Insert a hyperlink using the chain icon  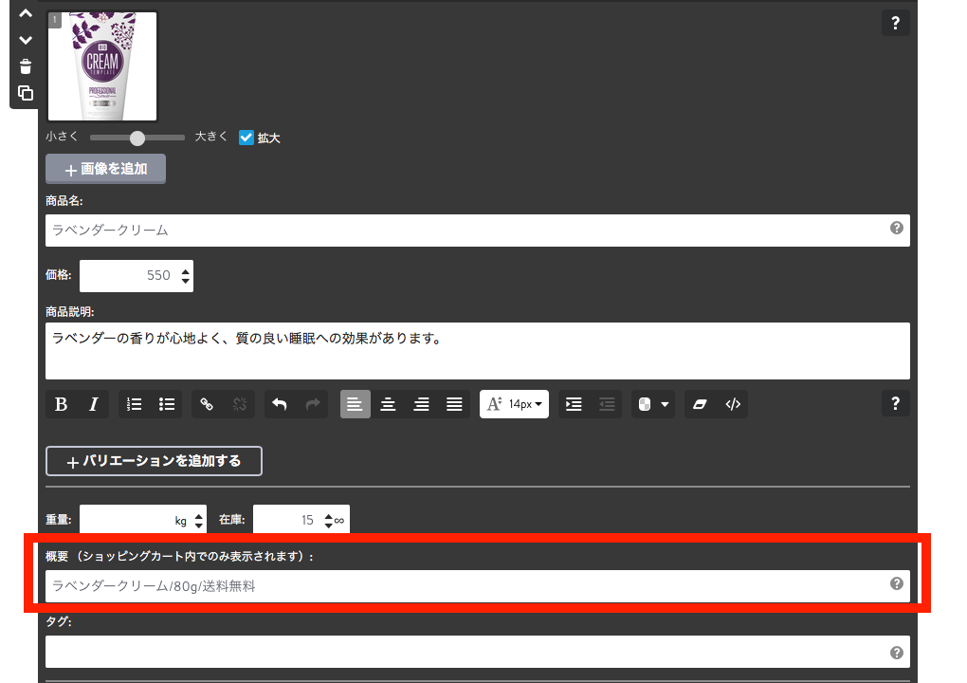tap(207, 404)
